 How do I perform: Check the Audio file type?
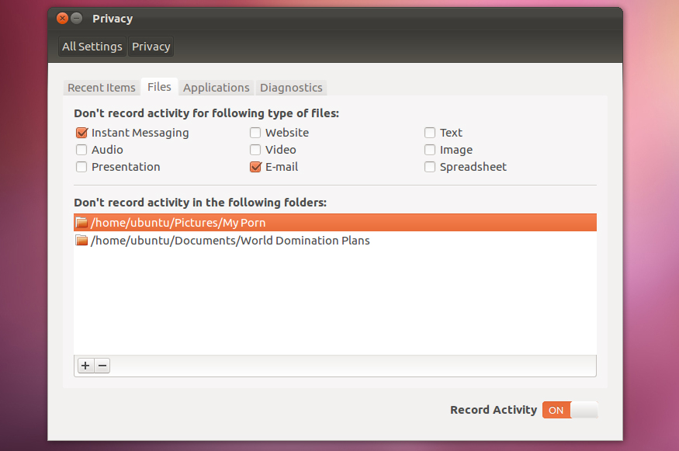pyautogui.click(x=81, y=150)
